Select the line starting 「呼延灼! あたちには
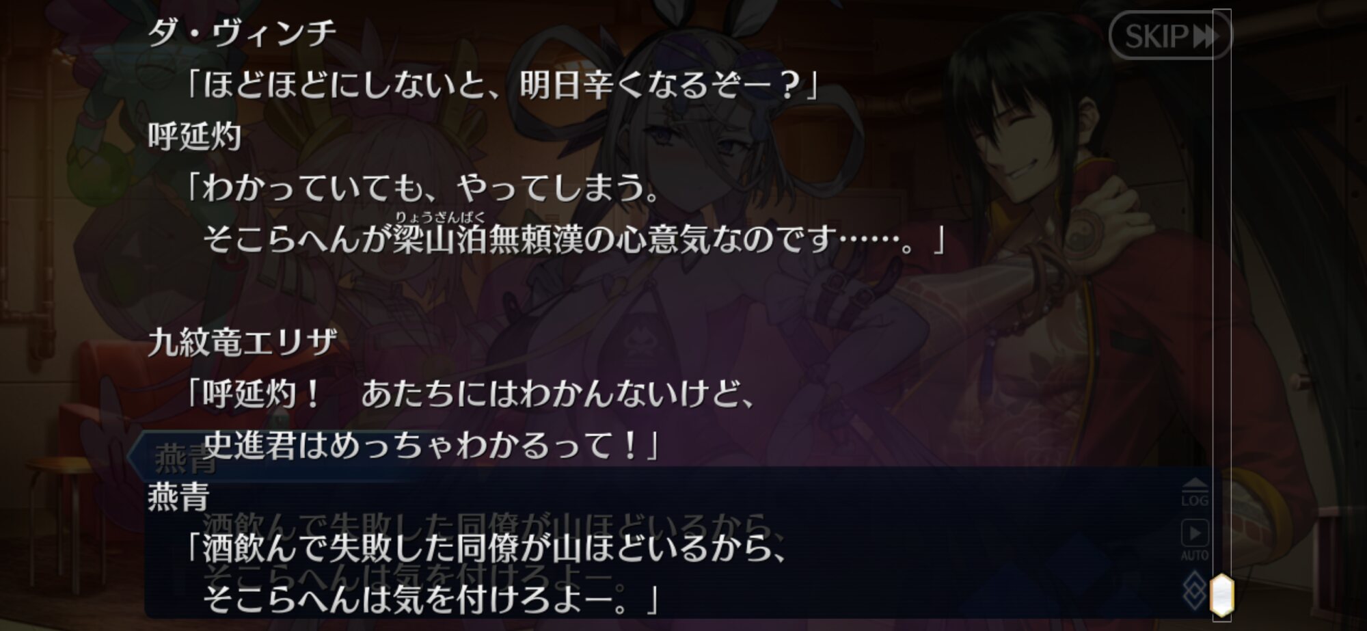The height and width of the screenshot is (631, 1367). click(470, 394)
